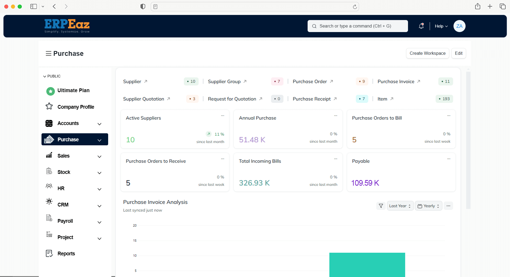510x277 pixels.
Task: Open the chart's three-dot more options
Action: 448,206
